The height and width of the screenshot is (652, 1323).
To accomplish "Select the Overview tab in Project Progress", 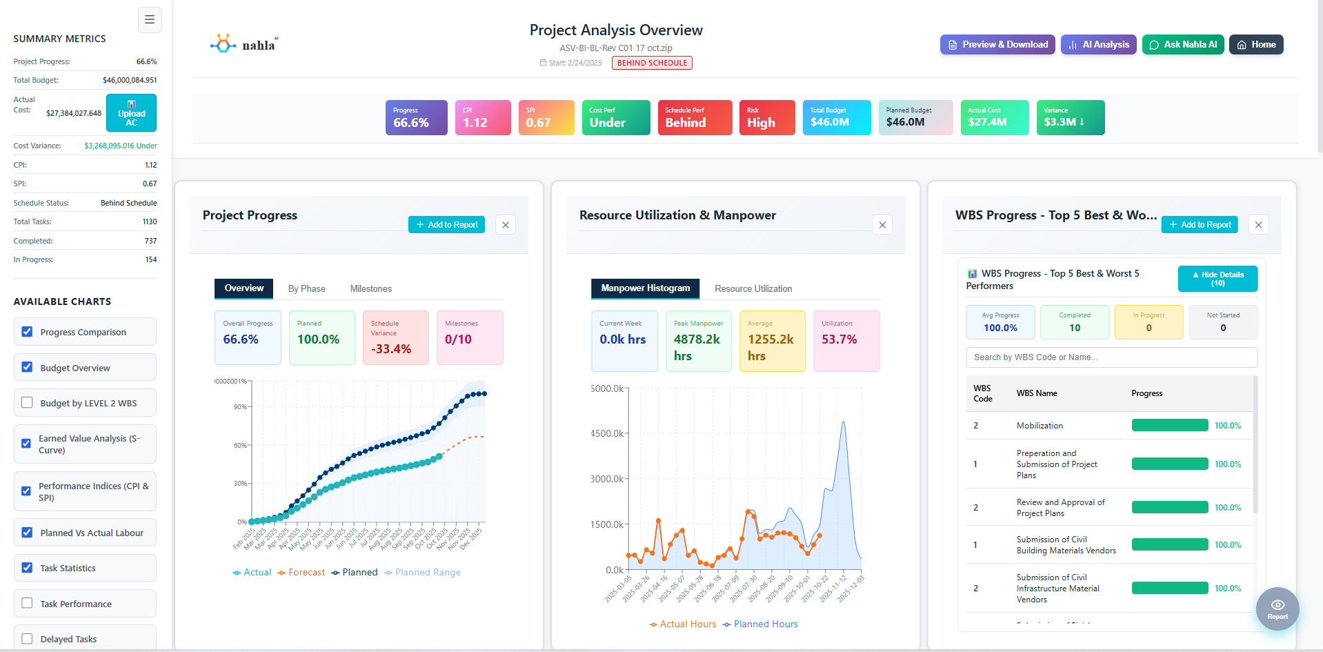I will pos(243,288).
